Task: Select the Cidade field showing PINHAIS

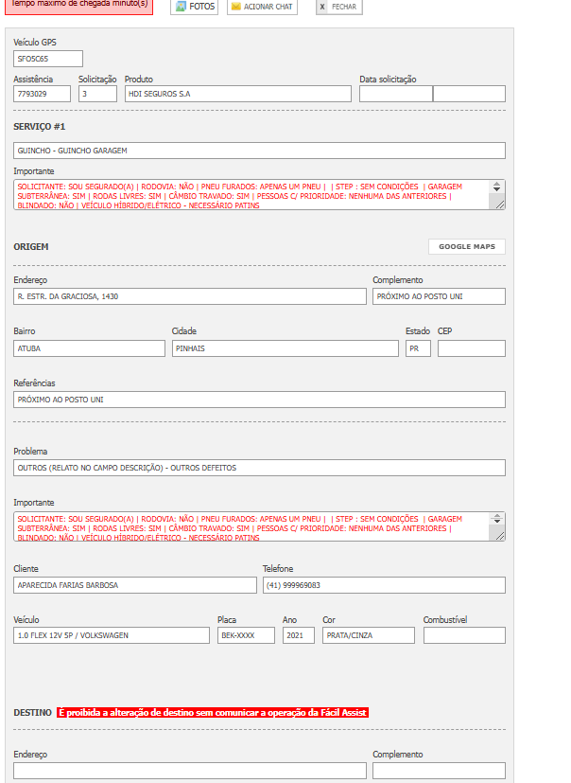Action: pyautogui.click(x=285, y=348)
